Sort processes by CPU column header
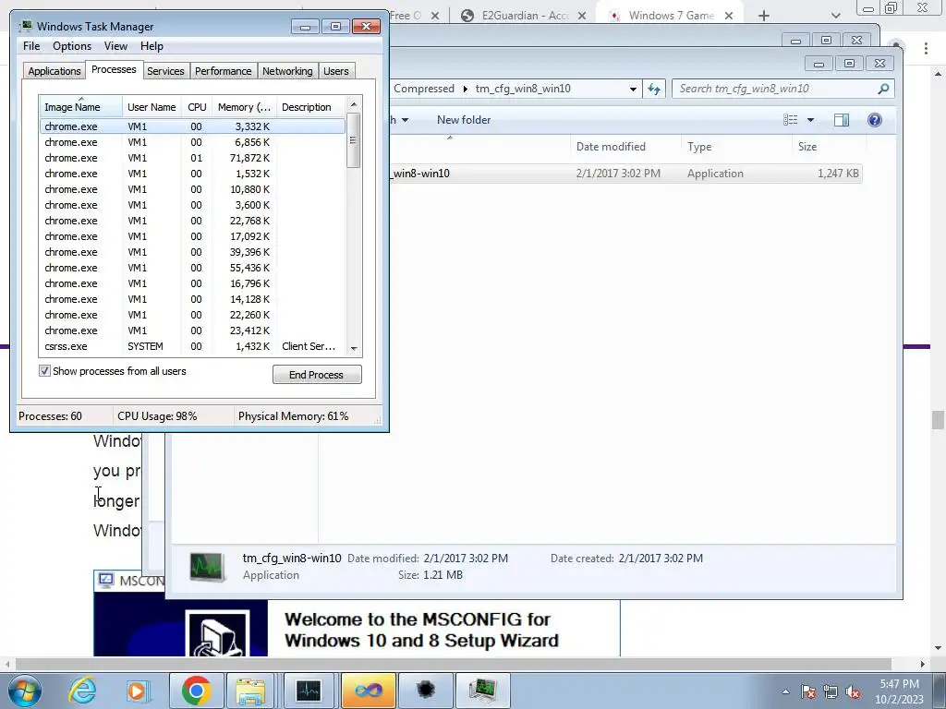Viewport: 946px width, 709px height. click(197, 107)
